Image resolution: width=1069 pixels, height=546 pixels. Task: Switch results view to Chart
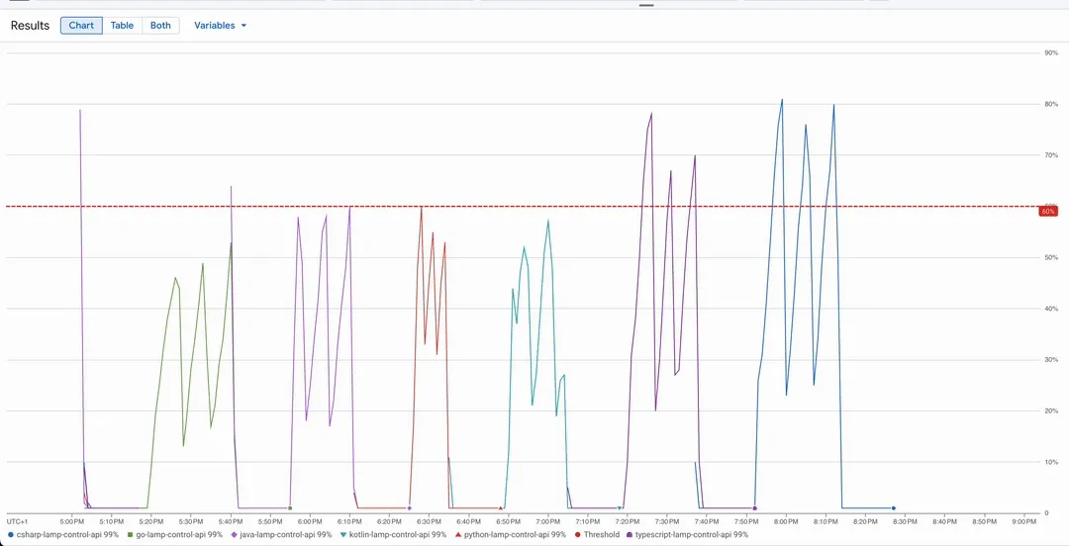coord(81,25)
